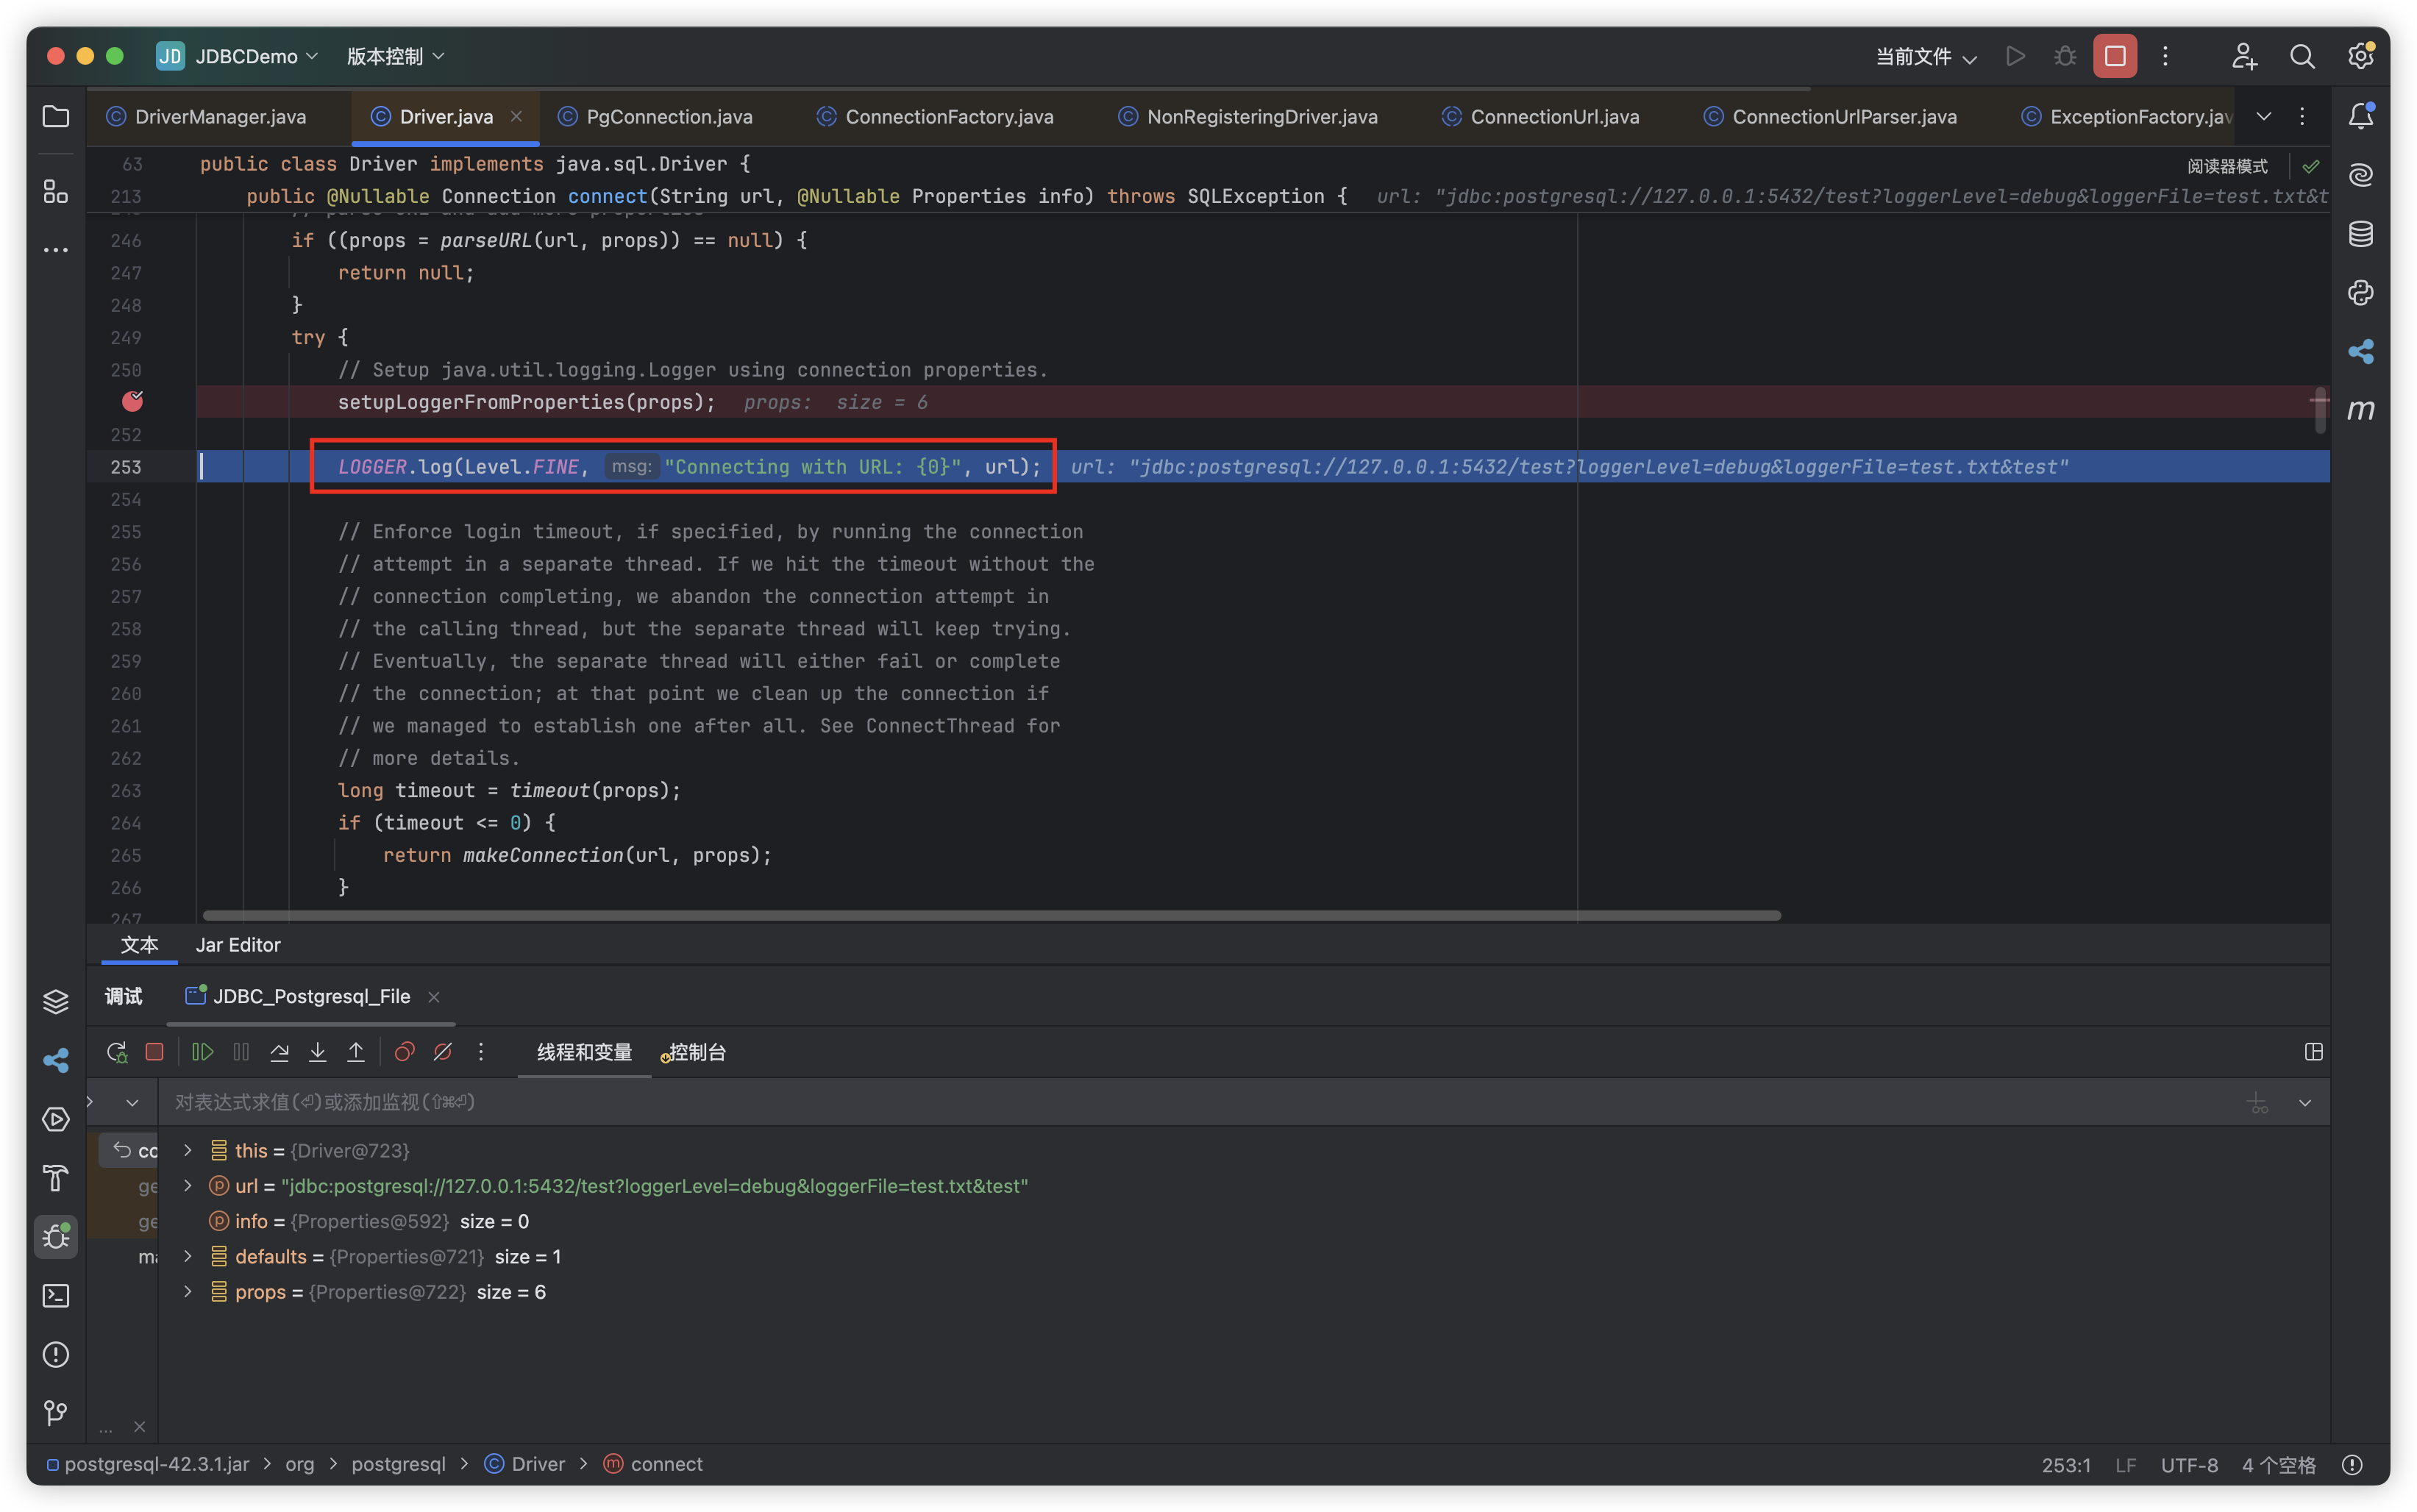2417x1512 pixels.
Task: Open the Database tool window icon
Action: tap(2360, 234)
